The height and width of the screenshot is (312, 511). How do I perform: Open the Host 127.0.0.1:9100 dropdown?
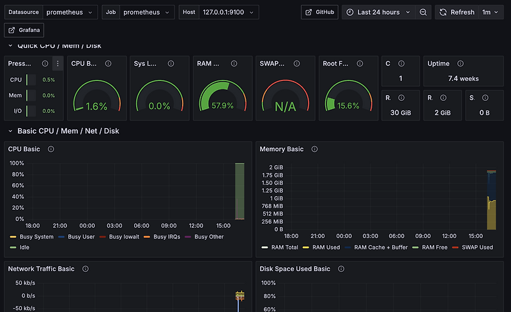[x=229, y=12]
